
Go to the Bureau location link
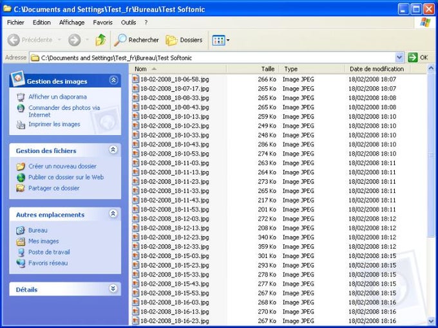(x=38, y=230)
